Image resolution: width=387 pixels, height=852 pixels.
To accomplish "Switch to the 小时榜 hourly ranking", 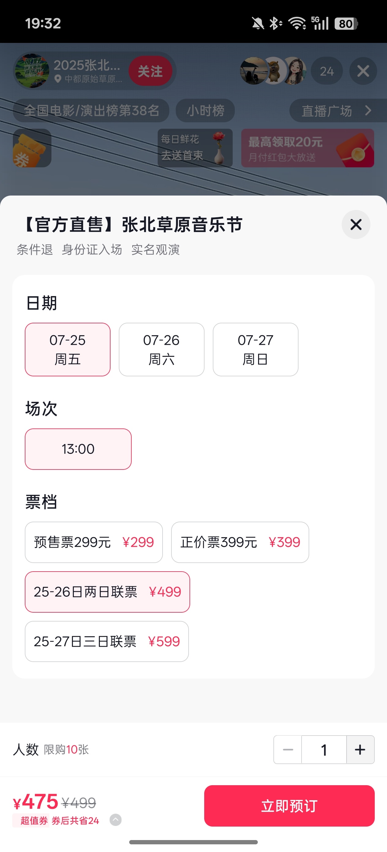I will pyautogui.click(x=205, y=110).
